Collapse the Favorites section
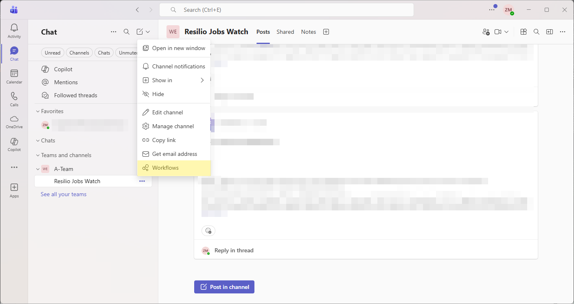The height and width of the screenshot is (304, 574). point(38,111)
